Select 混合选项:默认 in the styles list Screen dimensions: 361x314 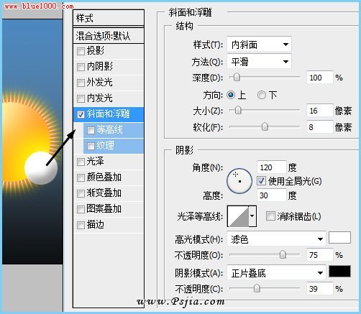click(x=109, y=36)
